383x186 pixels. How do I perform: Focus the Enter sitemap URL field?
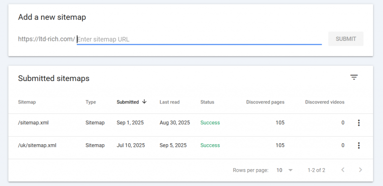(x=199, y=39)
